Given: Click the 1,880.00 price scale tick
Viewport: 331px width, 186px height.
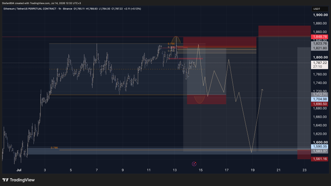Looking at the screenshot, I should tap(320, 23).
